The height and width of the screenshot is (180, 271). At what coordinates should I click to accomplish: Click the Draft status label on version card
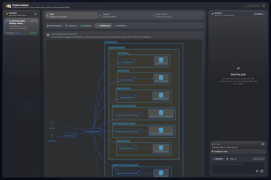point(17,33)
